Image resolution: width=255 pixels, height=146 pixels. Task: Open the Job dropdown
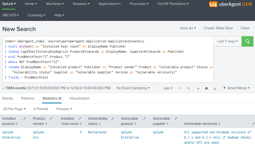click(x=168, y=88)
